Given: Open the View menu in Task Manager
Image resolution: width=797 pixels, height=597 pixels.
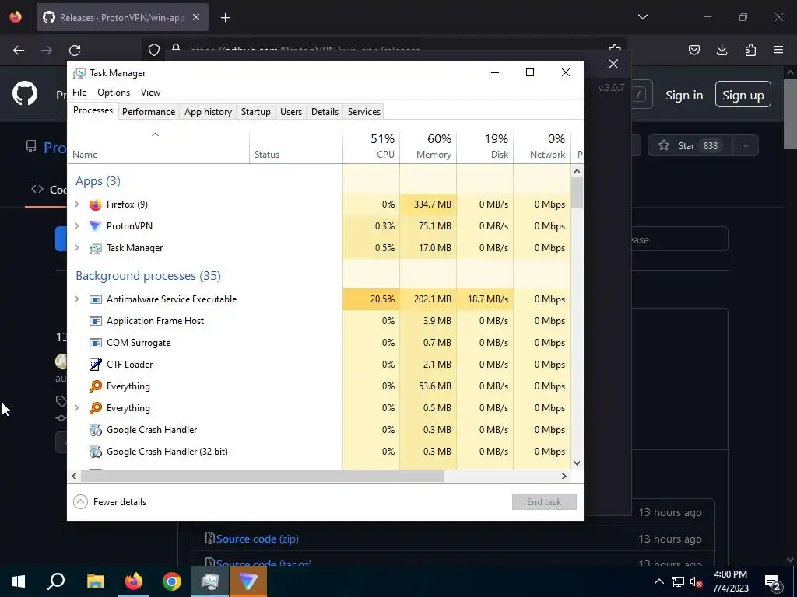Looking at the screenshot, I should tap(150, 93).
